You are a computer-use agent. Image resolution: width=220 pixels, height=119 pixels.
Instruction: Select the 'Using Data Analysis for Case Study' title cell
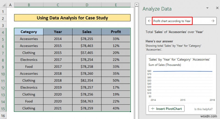[x=72, y=18]
